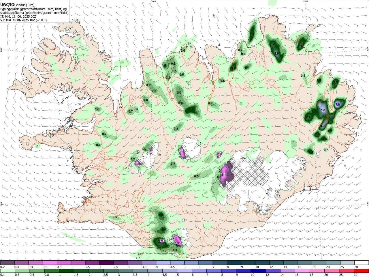Screen dimensions: 369x277
Task: Select the bright pink 0.5 sleet legend swatch
Action: 50,263
